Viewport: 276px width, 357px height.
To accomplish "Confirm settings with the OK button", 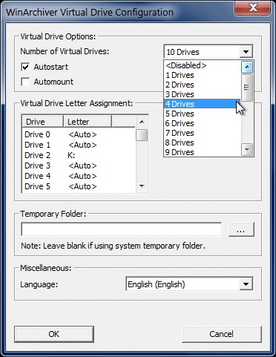I will point(54,334).
